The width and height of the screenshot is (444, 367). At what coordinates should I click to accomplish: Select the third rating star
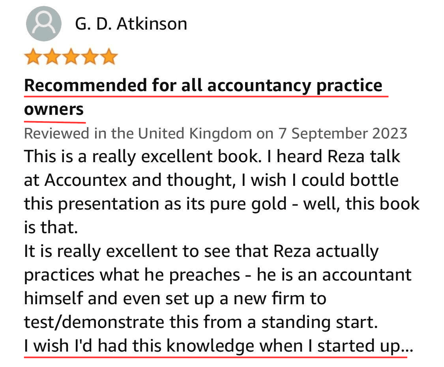click(x=71, y=57)
